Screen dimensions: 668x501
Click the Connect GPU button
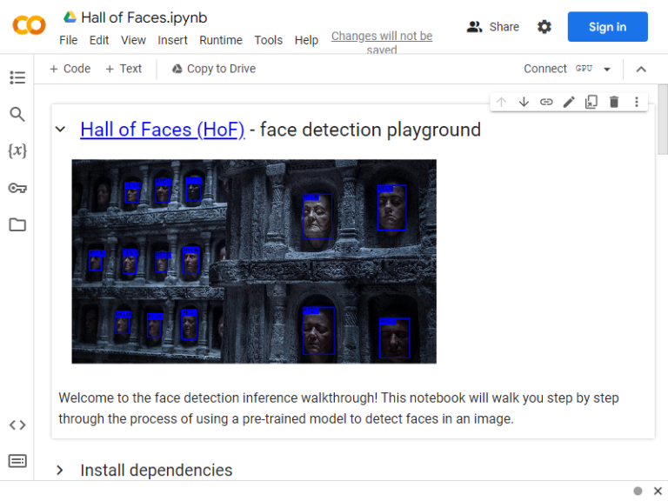558,69
